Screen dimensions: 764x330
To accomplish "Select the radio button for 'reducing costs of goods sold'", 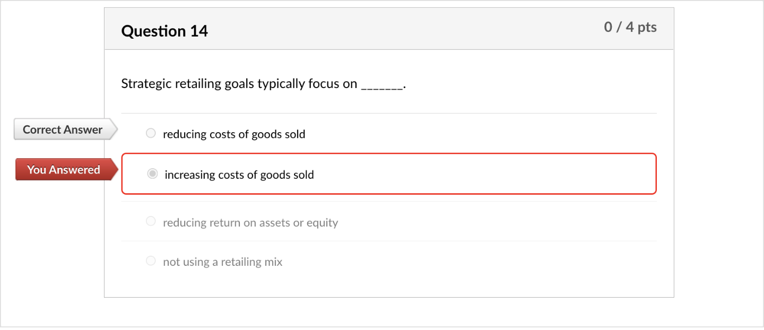I will tap(151, 133).
